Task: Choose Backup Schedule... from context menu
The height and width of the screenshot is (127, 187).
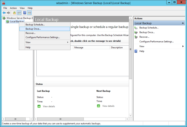Action: (x=45, y=25)
